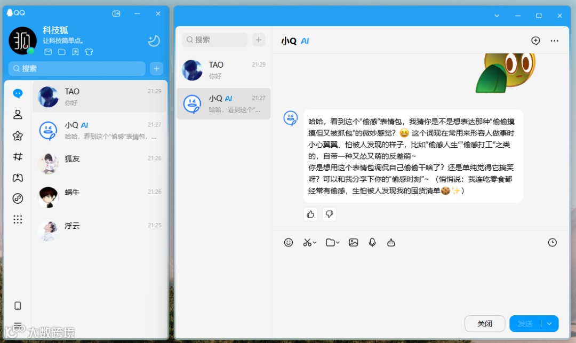Open the Channels hash icon in sidebar
The height and width of the screenshot is (343, 576).
(18, 157)
